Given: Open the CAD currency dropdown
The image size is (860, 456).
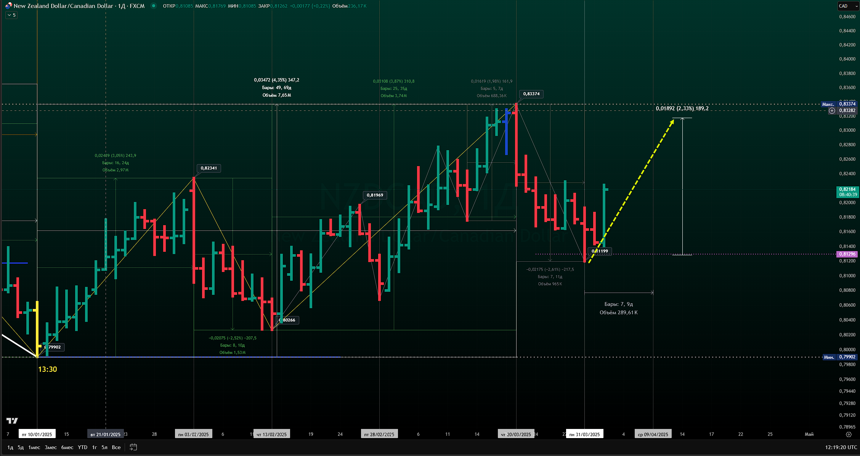Looking at the screenshot, I should tap(848, 6).
